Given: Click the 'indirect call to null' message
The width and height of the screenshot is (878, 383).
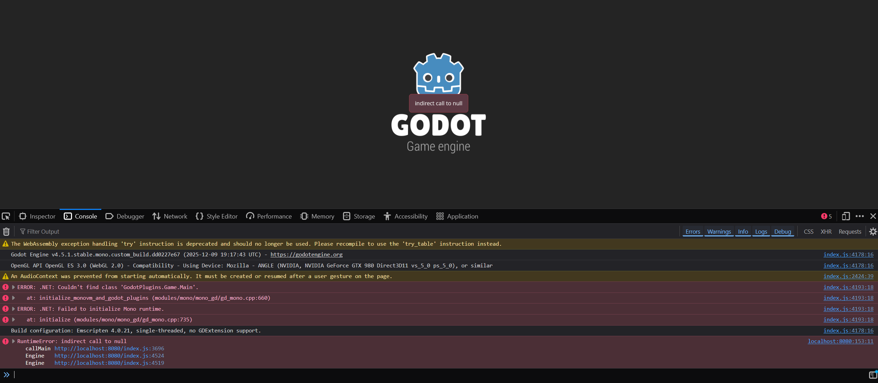Looking at the screenshot, I should [438, 103].
